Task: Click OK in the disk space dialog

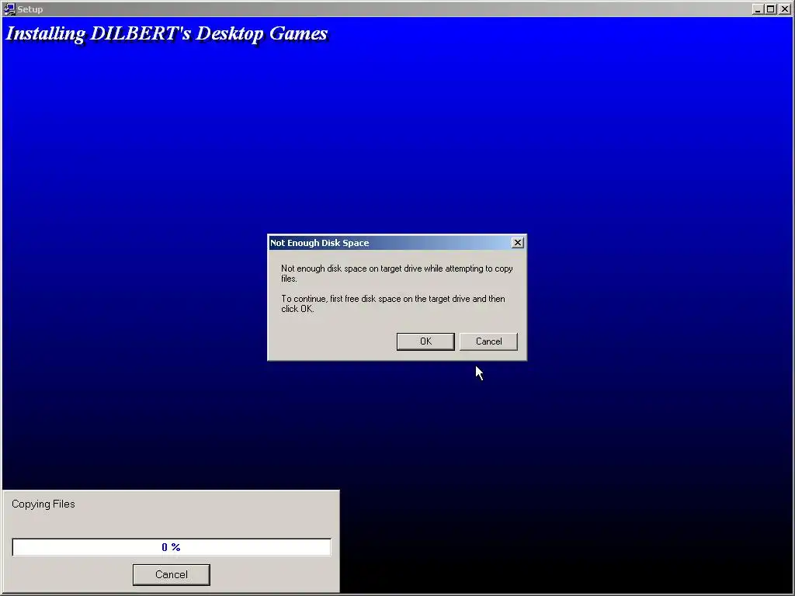Action: tap(425, 341)
